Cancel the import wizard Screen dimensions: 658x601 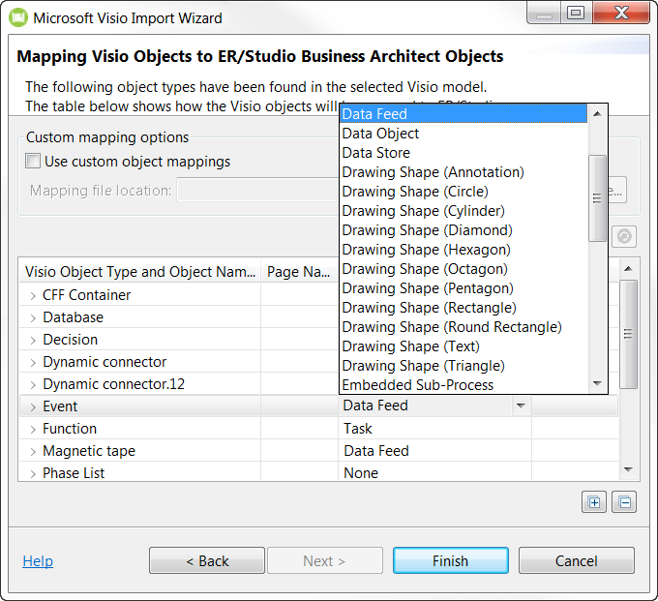[x=576, y=561]
